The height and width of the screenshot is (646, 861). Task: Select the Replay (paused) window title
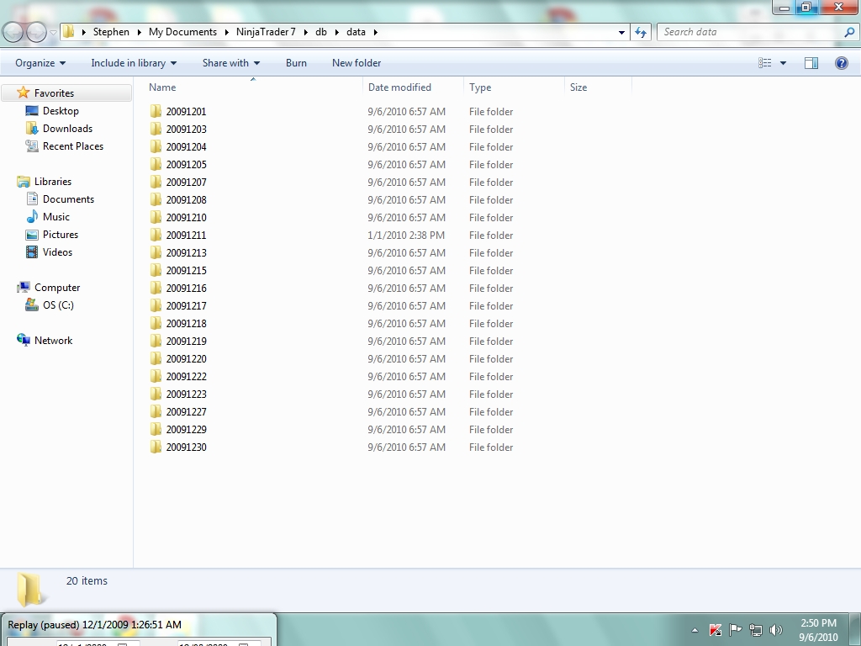[94, 625]
